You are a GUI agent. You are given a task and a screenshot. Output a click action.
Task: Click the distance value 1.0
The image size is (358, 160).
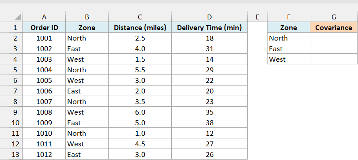pyautogui.click(x=140, y=133)
